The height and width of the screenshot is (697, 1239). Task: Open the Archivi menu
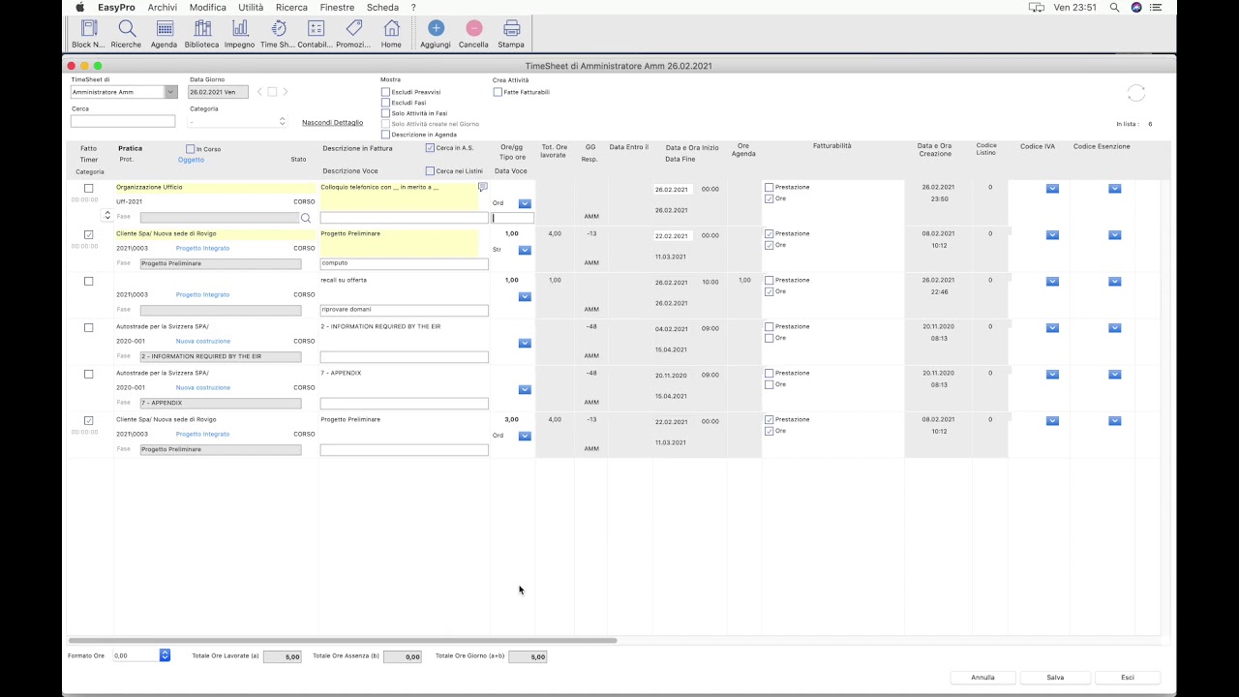tap(163, 7)
